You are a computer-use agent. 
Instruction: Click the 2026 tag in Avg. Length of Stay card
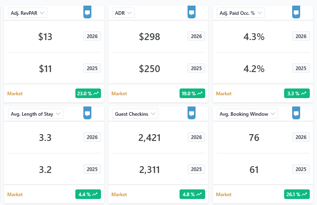(92, 137)
